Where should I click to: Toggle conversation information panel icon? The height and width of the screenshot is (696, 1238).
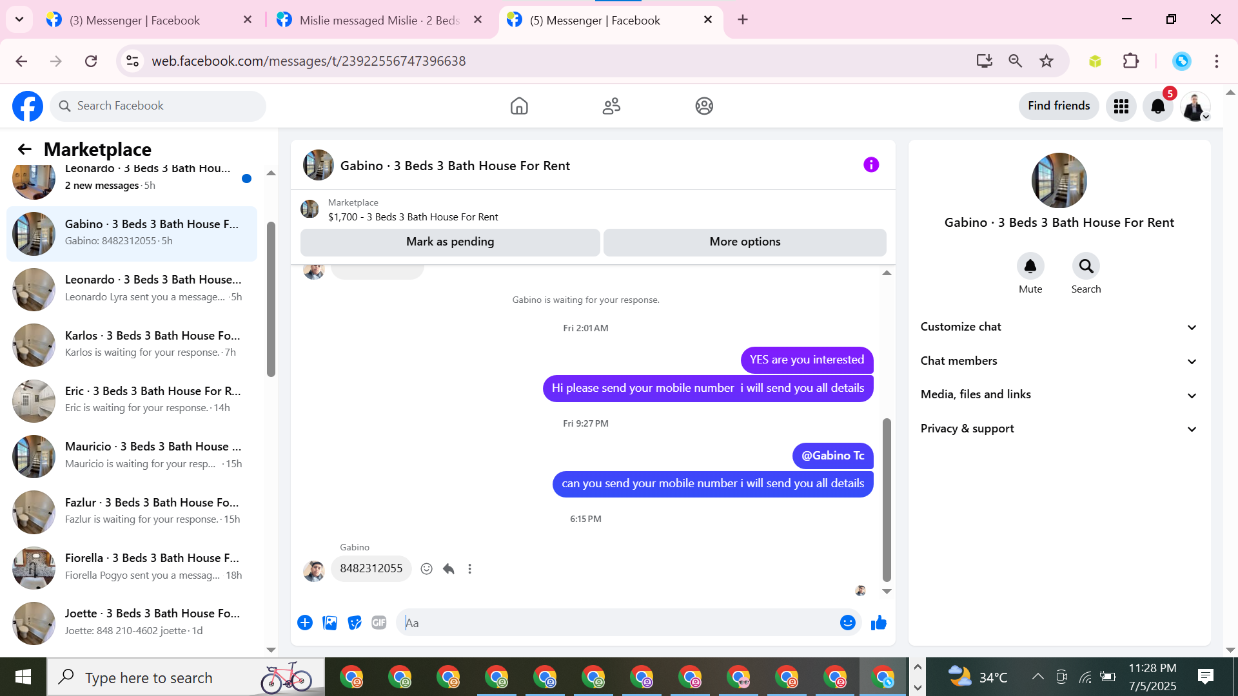tap(870, 165)
